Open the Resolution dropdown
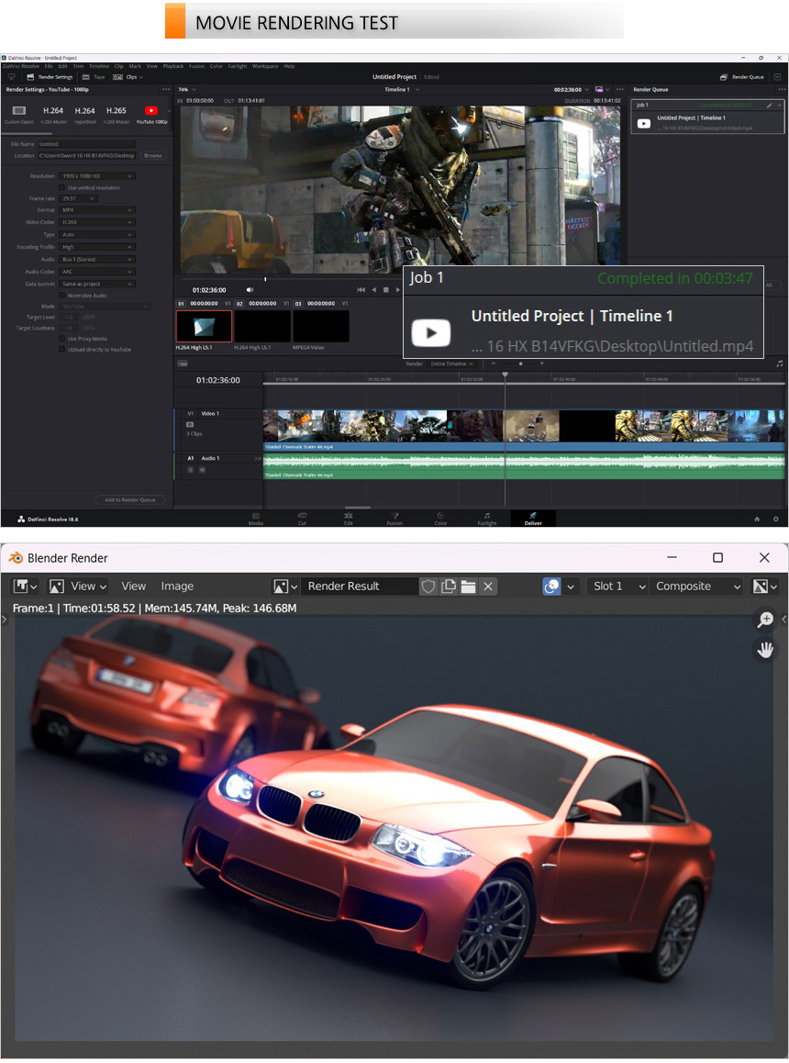This screenshot has height=1063, width=789. click(x=96, y=176)
